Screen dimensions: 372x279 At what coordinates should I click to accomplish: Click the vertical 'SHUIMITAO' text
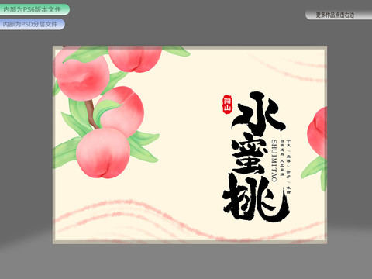click(x=274, y=160)
